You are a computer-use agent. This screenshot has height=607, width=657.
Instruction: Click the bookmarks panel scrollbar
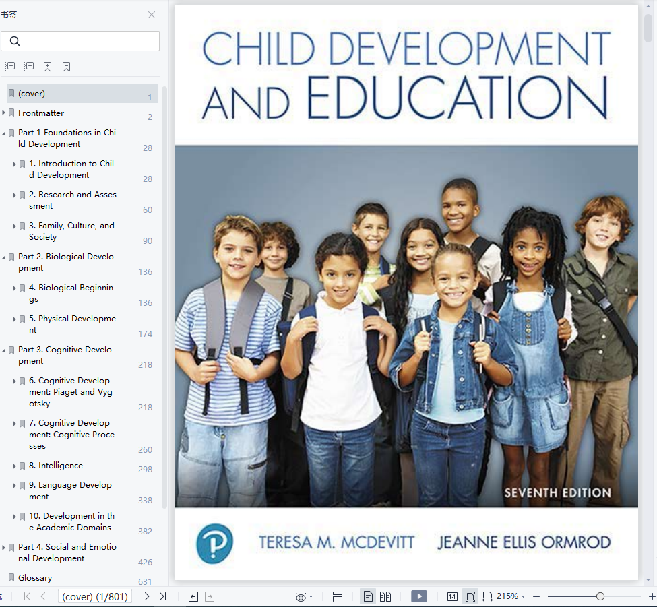pos(164,297)
